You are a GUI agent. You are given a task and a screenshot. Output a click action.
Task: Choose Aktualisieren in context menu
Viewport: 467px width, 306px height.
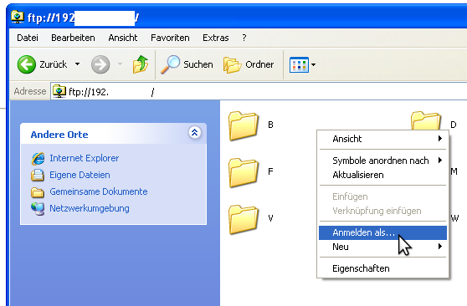(x=382, y=175)
